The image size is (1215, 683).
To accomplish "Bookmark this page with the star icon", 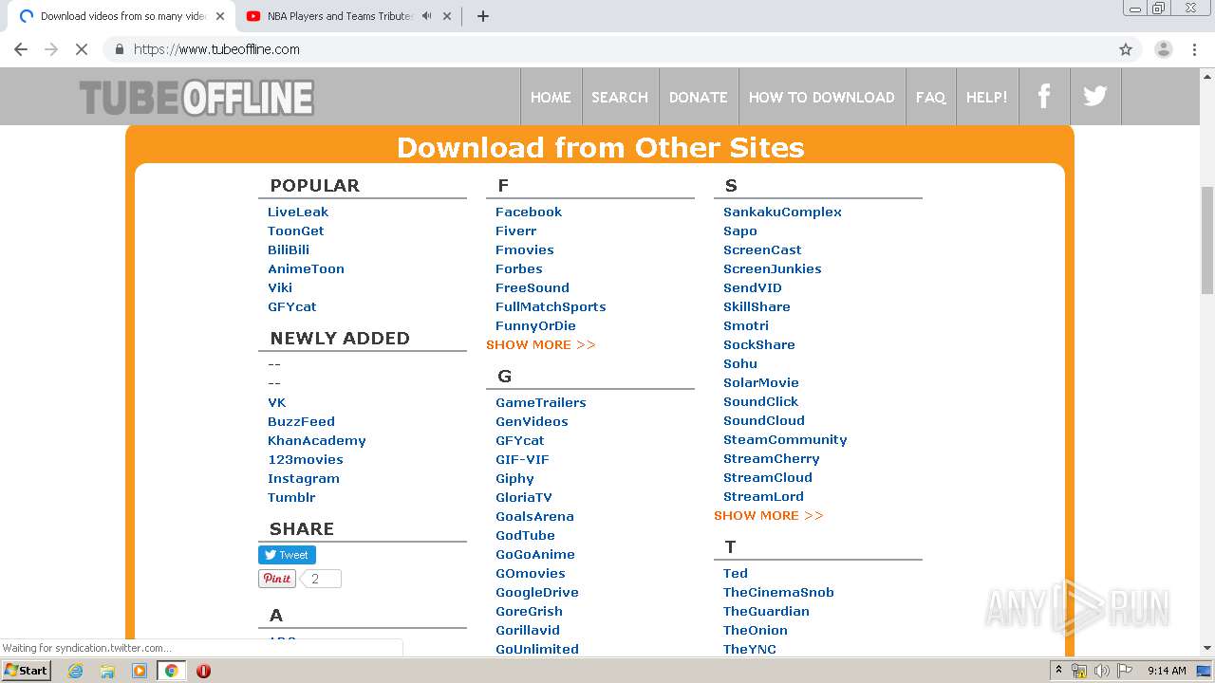I will 1126,49.
